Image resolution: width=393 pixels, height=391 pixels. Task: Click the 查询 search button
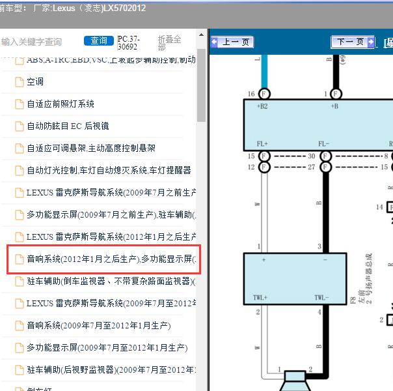(99, 40)
